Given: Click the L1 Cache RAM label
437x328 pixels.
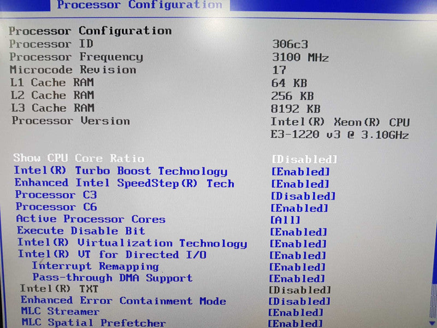Looking at the screenshot, I should [52, 83].
